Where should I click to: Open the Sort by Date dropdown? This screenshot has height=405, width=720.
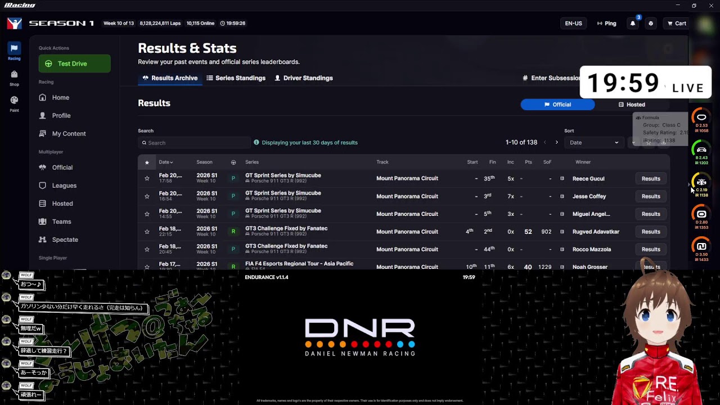coord(594,142)
